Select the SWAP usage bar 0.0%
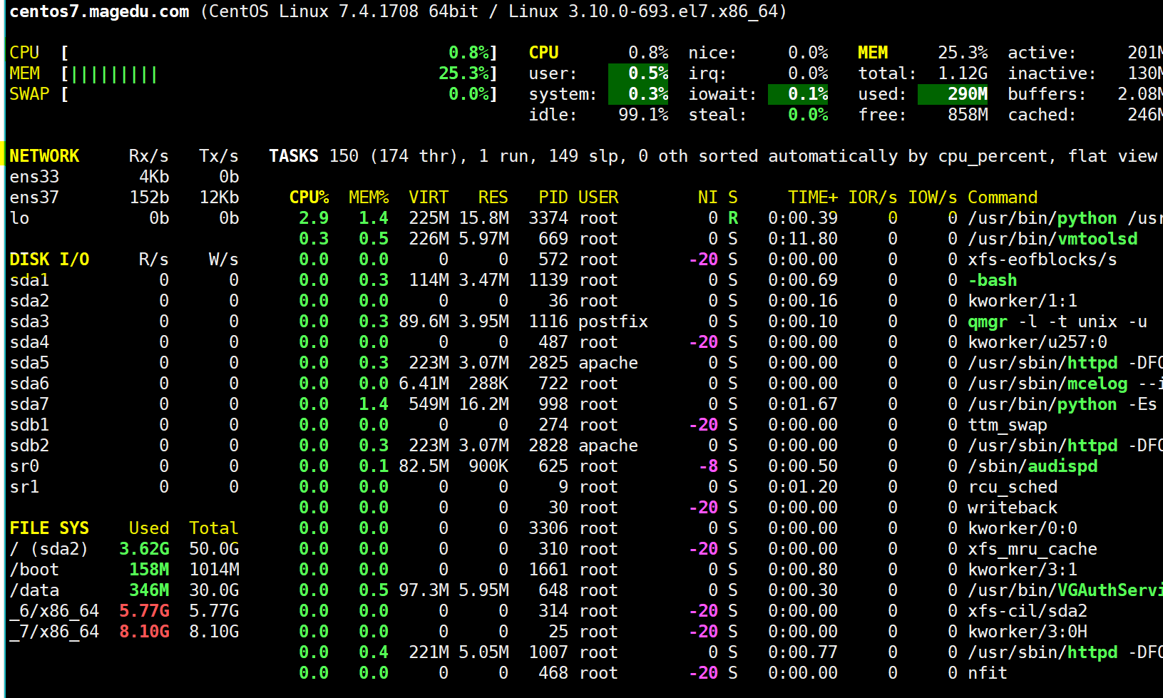Image resolution: width=1163 pixels, height=698 pixels. point(254,94)
